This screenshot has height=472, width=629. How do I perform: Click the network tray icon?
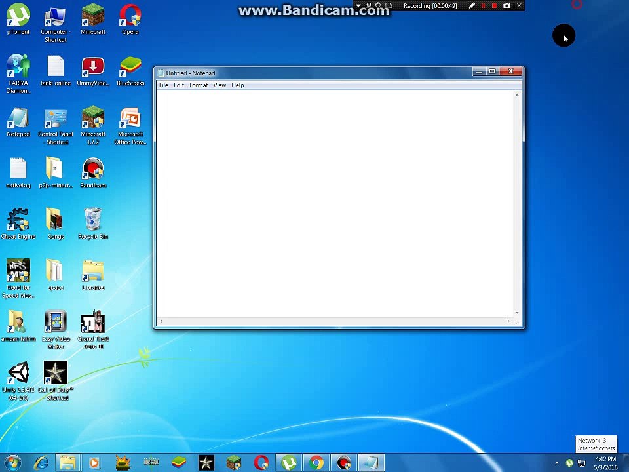coord(581,463)
